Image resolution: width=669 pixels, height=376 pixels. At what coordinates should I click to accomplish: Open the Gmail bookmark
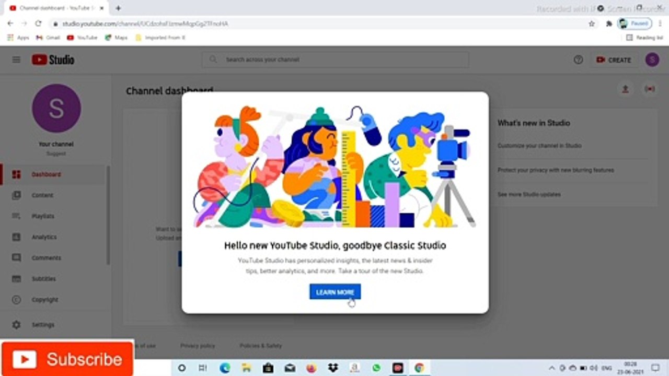tap(48, 38)
